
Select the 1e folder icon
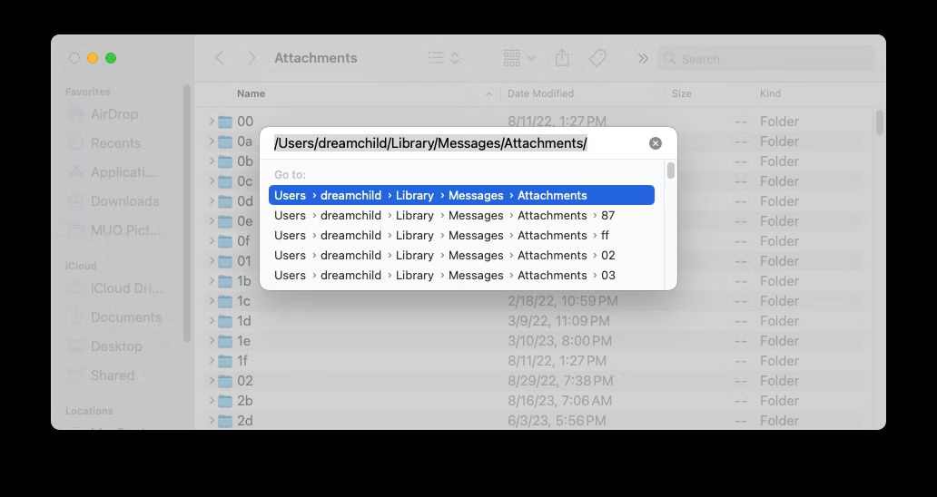pyautogui.click(x=225, y=341)
